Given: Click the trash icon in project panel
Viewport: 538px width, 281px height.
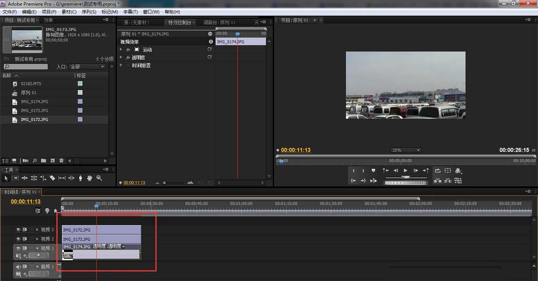Looking at the screenshot, I should coord(61,160).
